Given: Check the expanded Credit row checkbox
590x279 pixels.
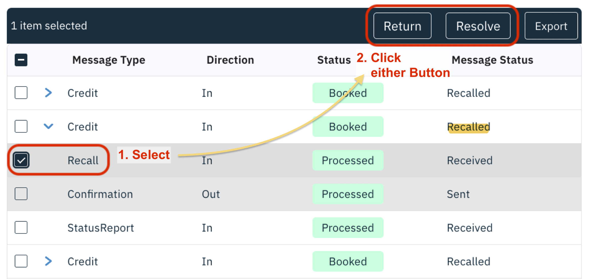Looking at the screenshot, I should pyautogui.click(x=21, y=126).
